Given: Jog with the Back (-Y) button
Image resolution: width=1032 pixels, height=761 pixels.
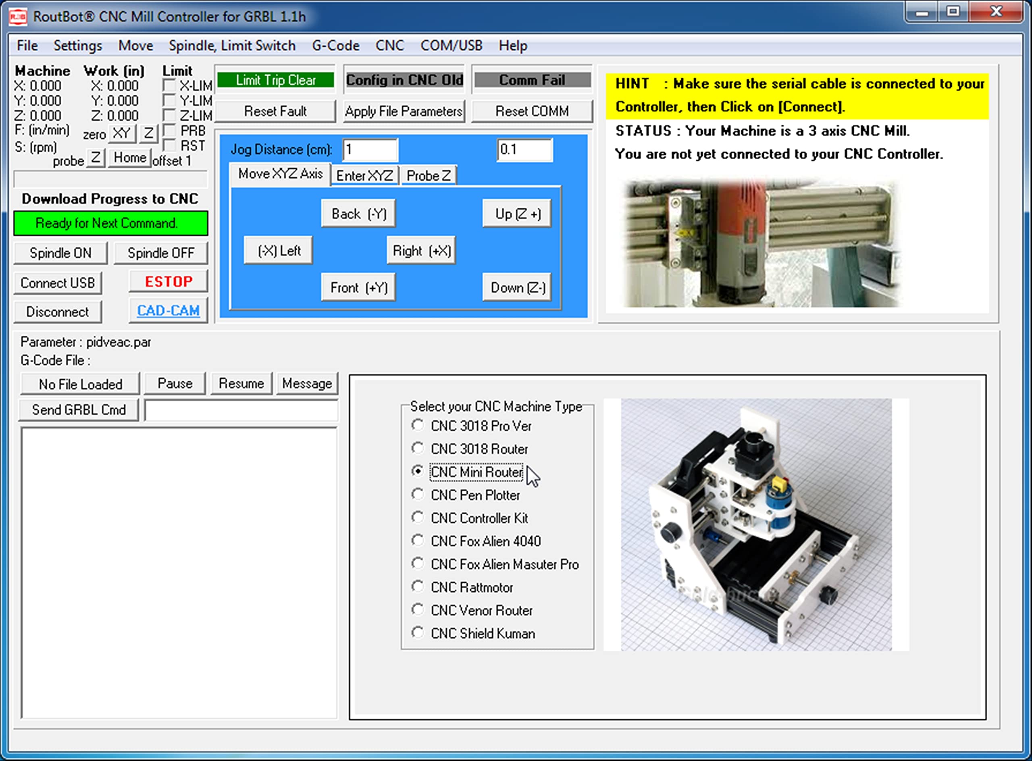Looking at the screenshot, I should point(358,214).
